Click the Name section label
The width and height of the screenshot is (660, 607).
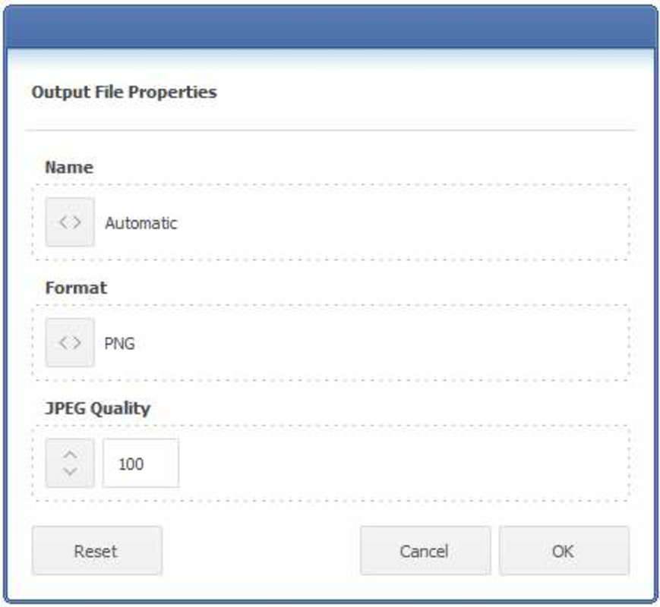tap(69, 168)
